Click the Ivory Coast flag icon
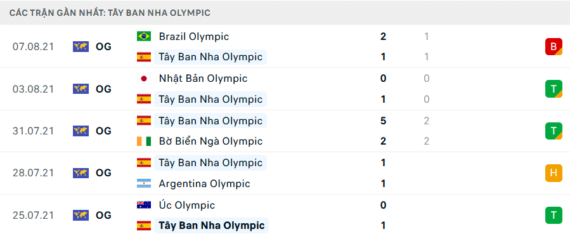Viewport: 570px width, 234px height. click(x=143, y=141)
